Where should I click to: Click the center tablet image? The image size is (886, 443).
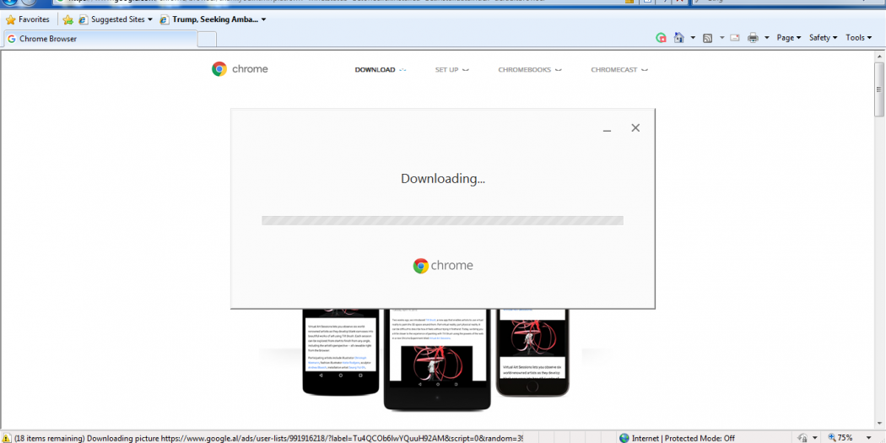(437, 359)
